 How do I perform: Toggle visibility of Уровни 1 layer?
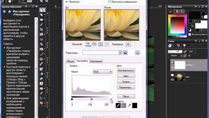coord(172,68)
